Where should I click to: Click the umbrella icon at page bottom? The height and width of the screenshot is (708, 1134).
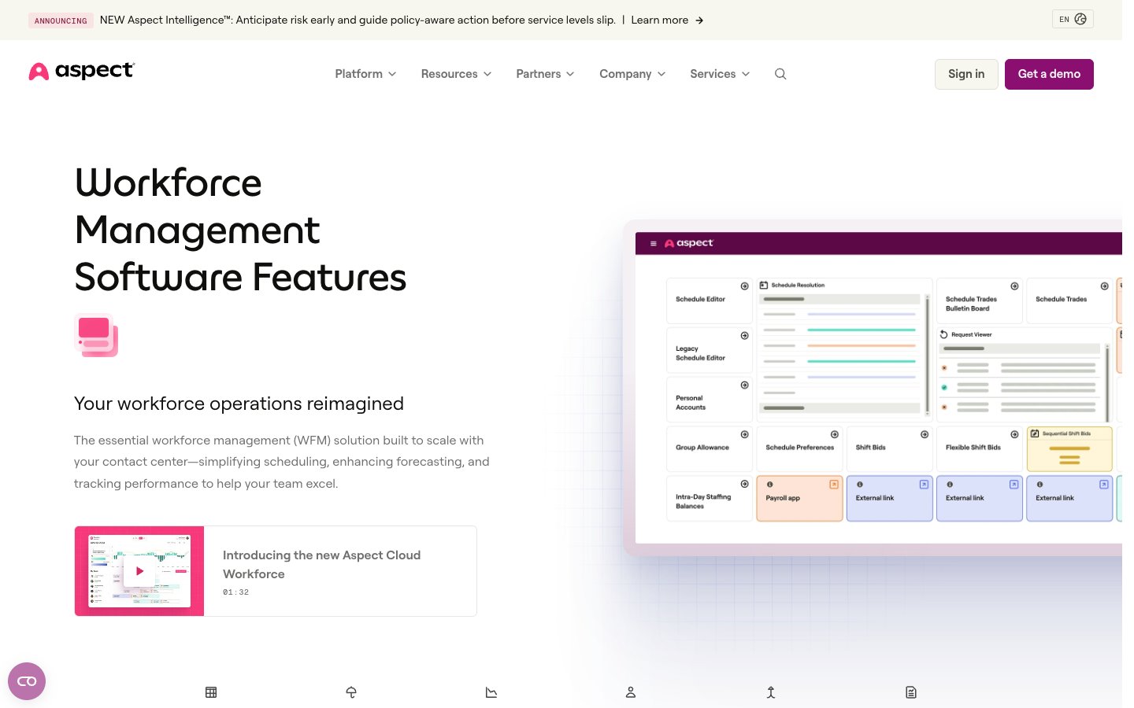click(x=351, y=692)
